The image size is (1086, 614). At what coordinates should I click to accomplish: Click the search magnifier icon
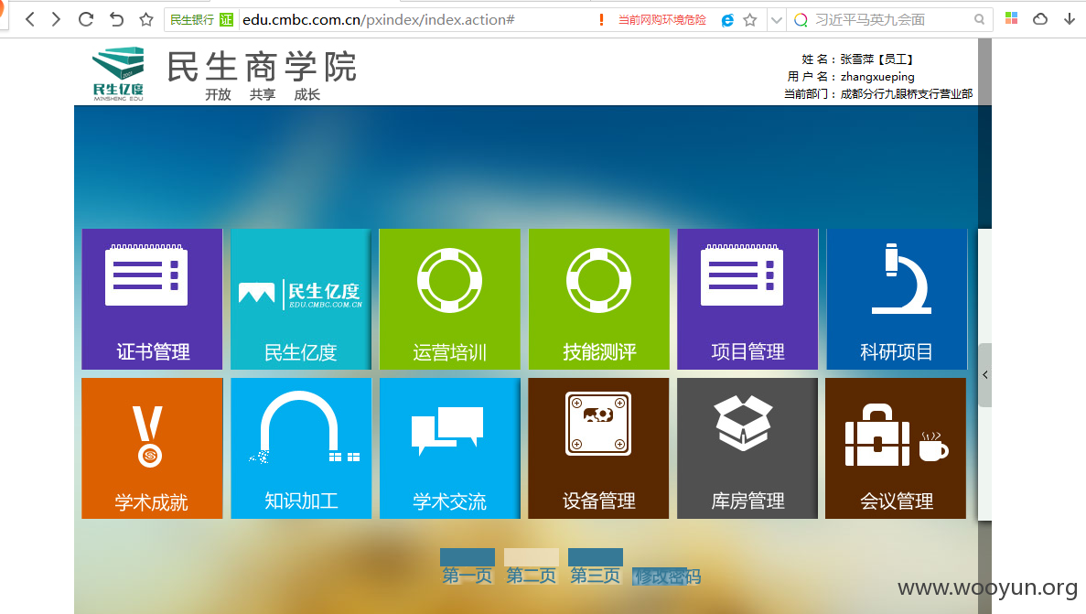pos(979,19)
